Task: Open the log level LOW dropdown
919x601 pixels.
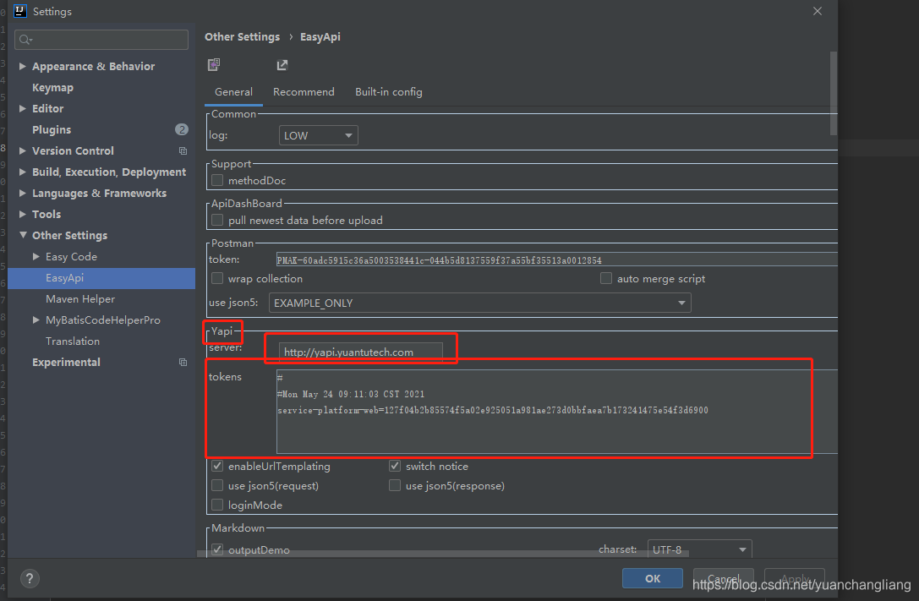Action: pyautogui.click(x=318, y=135)
